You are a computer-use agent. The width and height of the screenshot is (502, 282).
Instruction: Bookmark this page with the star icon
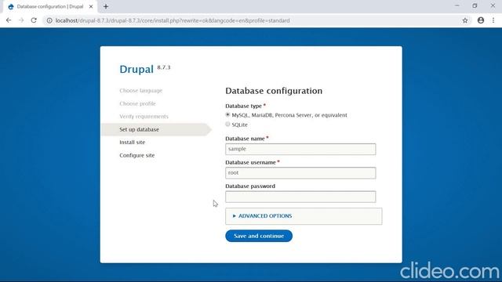click(465, 20)
